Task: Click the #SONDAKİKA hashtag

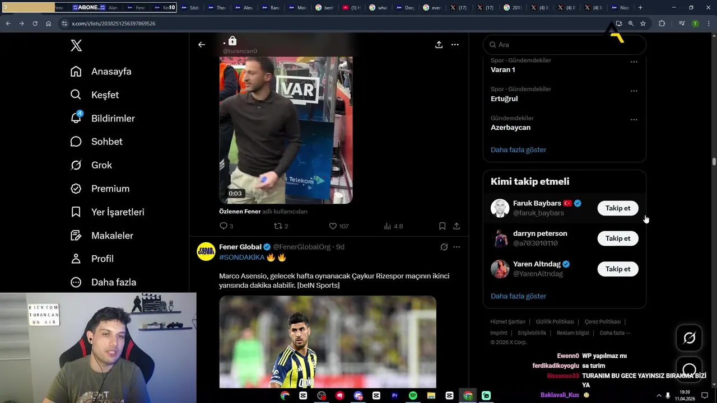Action: (241, 257)
